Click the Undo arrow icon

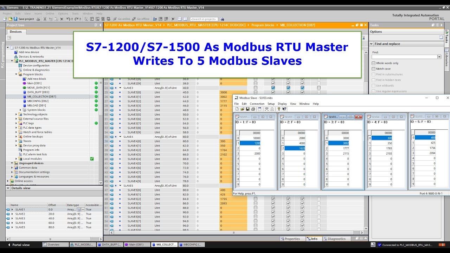pyautogui.click(x=68, y=19)
